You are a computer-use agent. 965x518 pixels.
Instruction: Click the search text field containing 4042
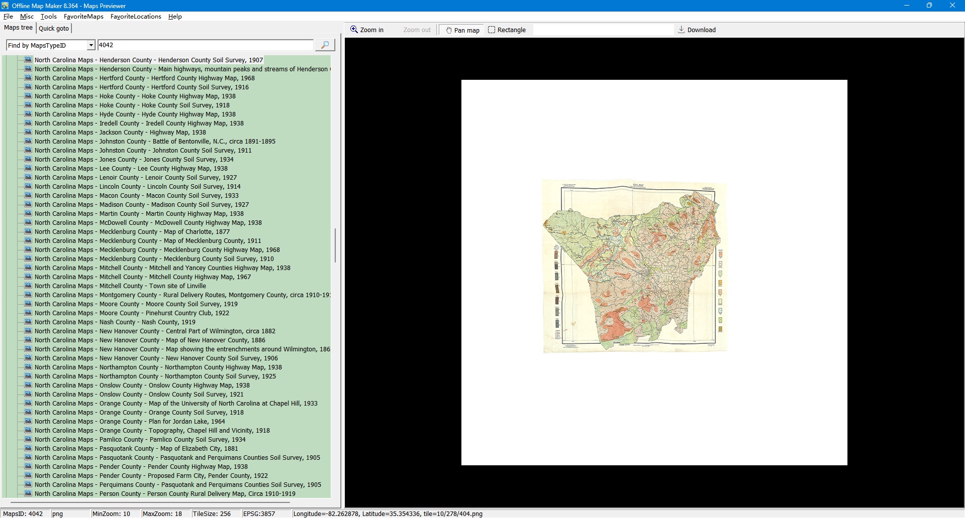205,45
